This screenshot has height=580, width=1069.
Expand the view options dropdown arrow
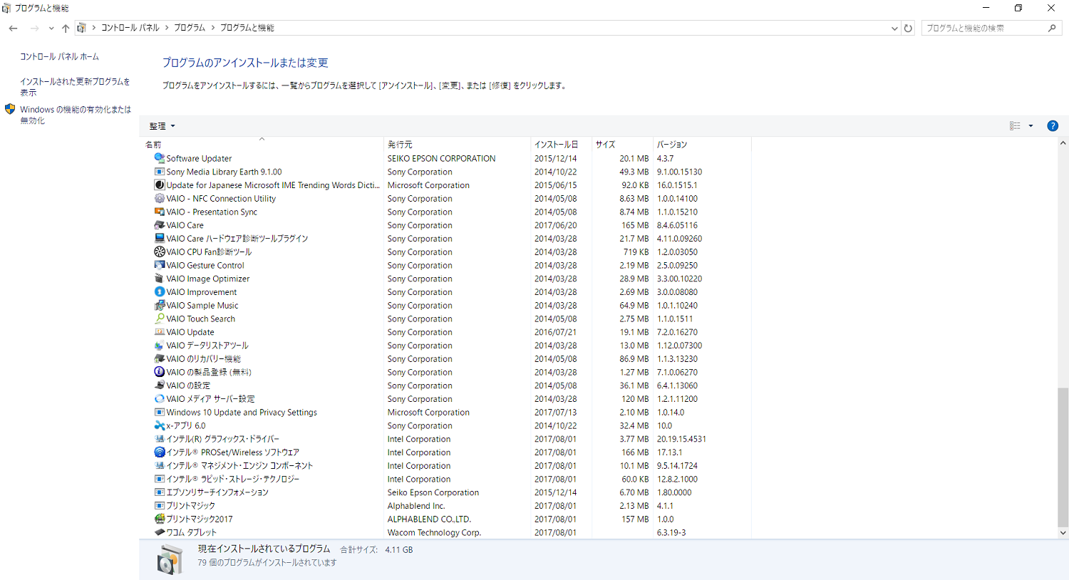pos(1031,126)
